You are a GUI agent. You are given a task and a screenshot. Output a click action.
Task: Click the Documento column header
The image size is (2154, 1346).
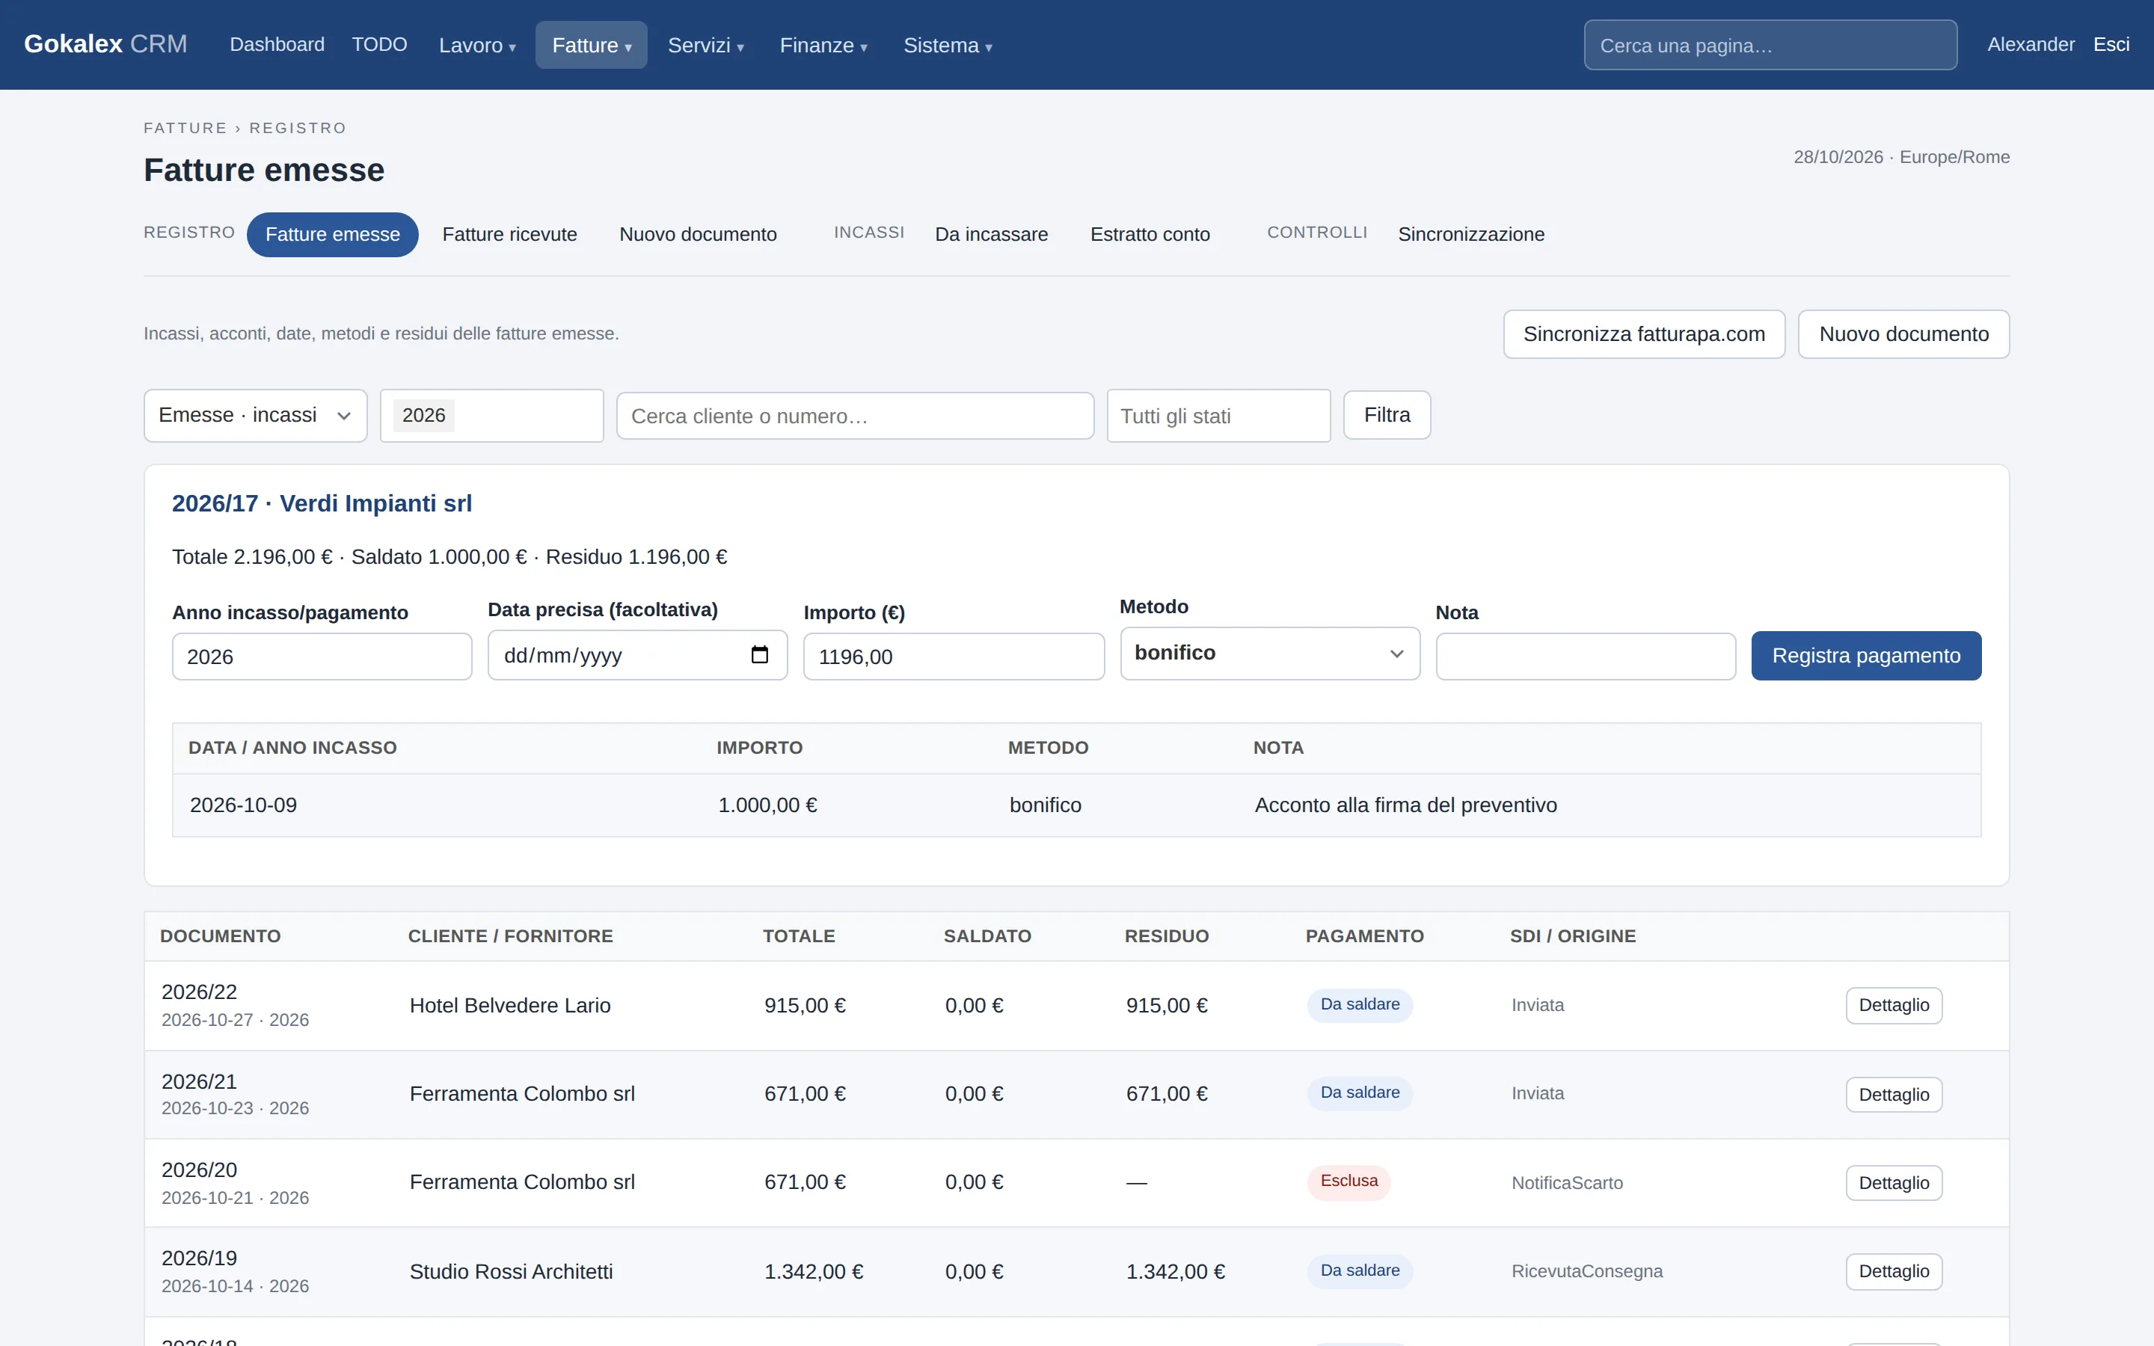[x=220, y=935]
